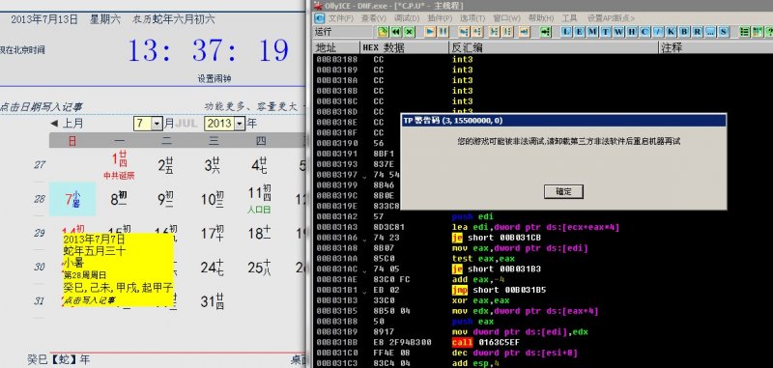This screenshot has width=773, height=368.
Task: Click the close program X toolbar icon
Action: click(x=409, y=32)
